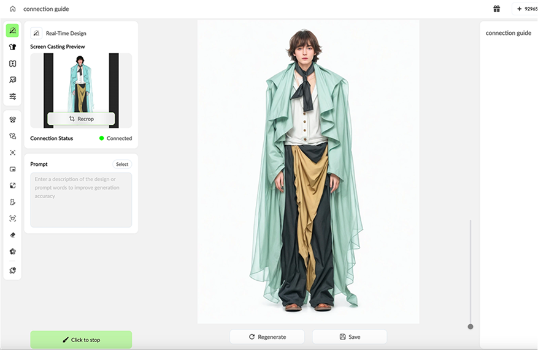Click into the Prompt description text field
This screenshot has width=538, height=350.
click(81, 199)
